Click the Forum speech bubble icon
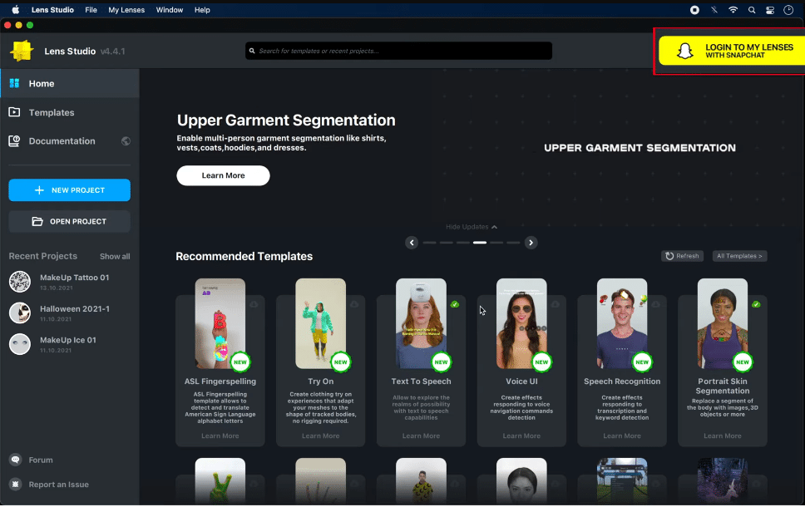The height and width of the screenshot is (507, 805). coord(16,460)
